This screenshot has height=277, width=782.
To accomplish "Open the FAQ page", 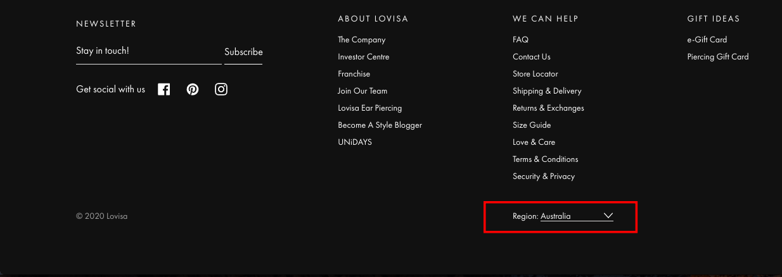I will pyautogui.click(x=520, y=40).
